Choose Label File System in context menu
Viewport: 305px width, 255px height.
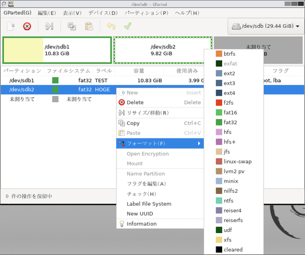pyautogui.click(x=160, y=204)
